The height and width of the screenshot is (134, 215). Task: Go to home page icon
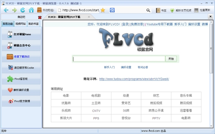31,10
